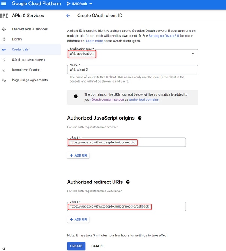Collapse the sidebar with the bottom arrow
Screen dimensions: 226x251
click(4, 249)
